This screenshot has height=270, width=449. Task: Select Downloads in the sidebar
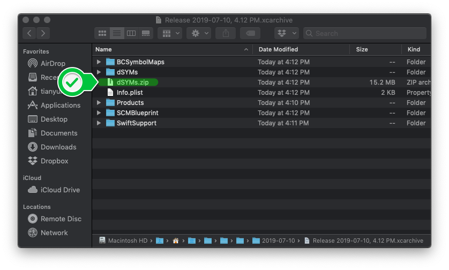click(58, 147)
